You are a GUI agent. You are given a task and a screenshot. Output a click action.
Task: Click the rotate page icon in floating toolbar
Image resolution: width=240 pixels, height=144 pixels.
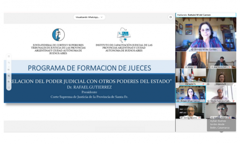(x=9, y=62)
